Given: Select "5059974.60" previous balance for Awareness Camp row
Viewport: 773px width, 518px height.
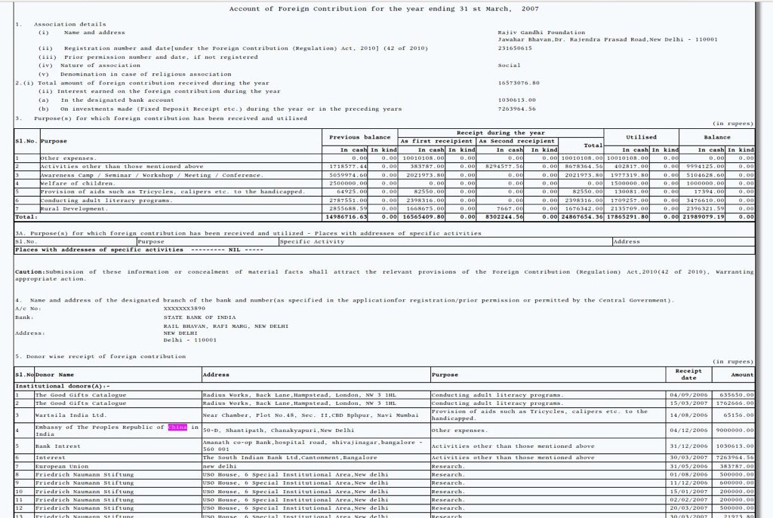Looking at the screenshot, I should click(348, 175).
